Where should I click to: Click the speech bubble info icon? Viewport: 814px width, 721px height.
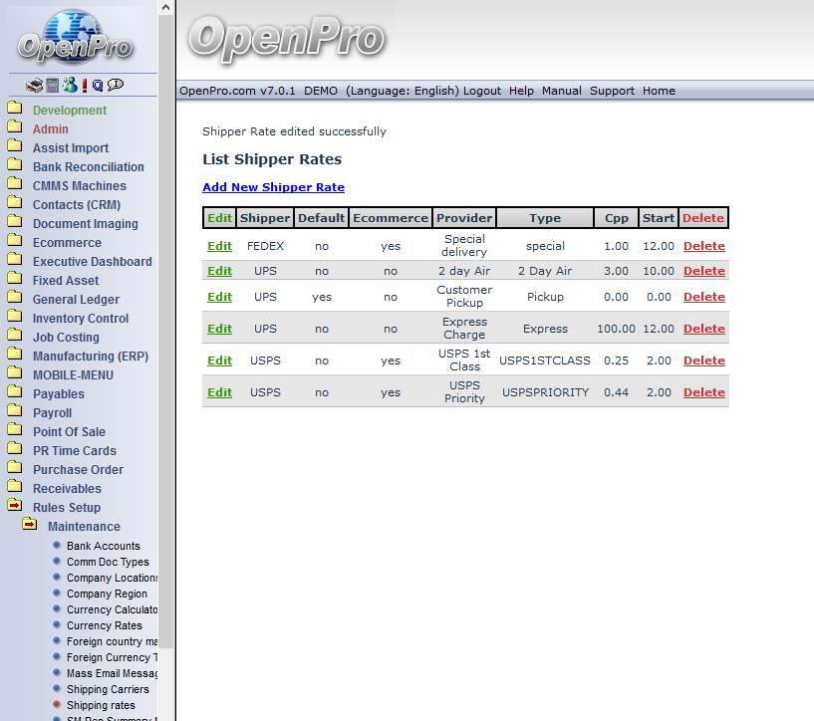116,86
